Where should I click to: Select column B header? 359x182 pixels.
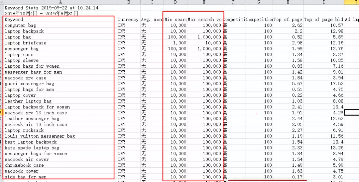coord(129,2)
